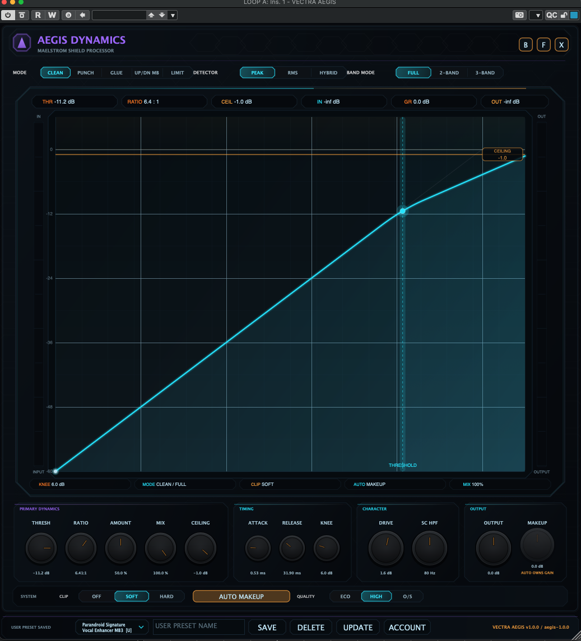
Task: Set detector to HYBRID
Action: pyautogui.click(x=328, y=73)
